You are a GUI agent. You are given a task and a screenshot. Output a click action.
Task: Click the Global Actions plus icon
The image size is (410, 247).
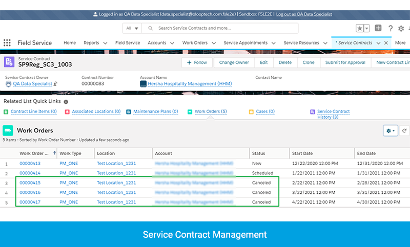[378, 28]
